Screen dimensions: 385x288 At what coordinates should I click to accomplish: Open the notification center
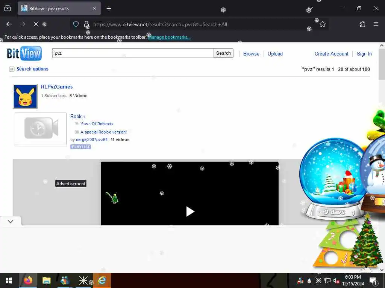[x=373, y=280]
